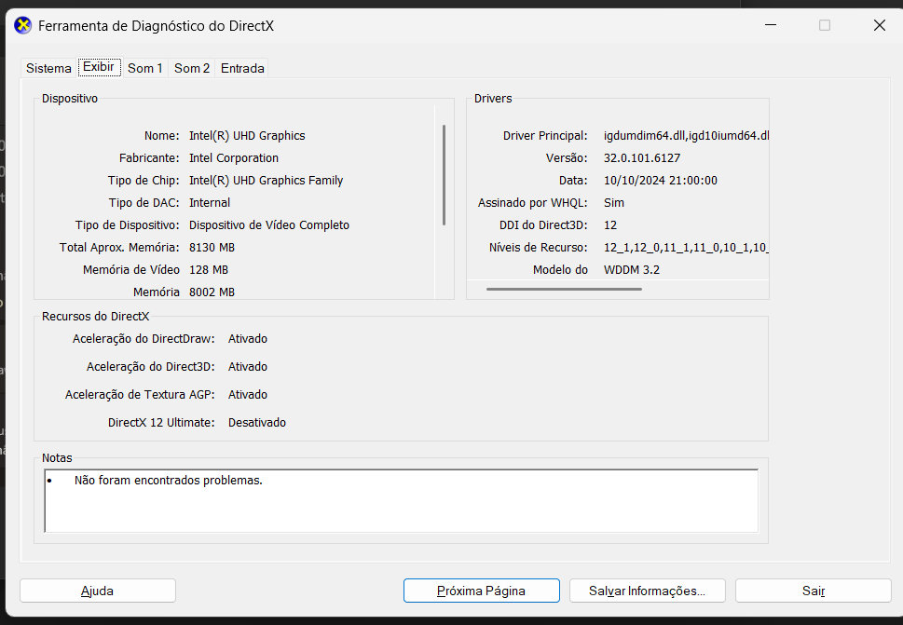
Task: Click the DDI do Direct3D label
Action: [x=543, y=225]
